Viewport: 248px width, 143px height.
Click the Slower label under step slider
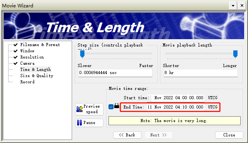(84, 65)
